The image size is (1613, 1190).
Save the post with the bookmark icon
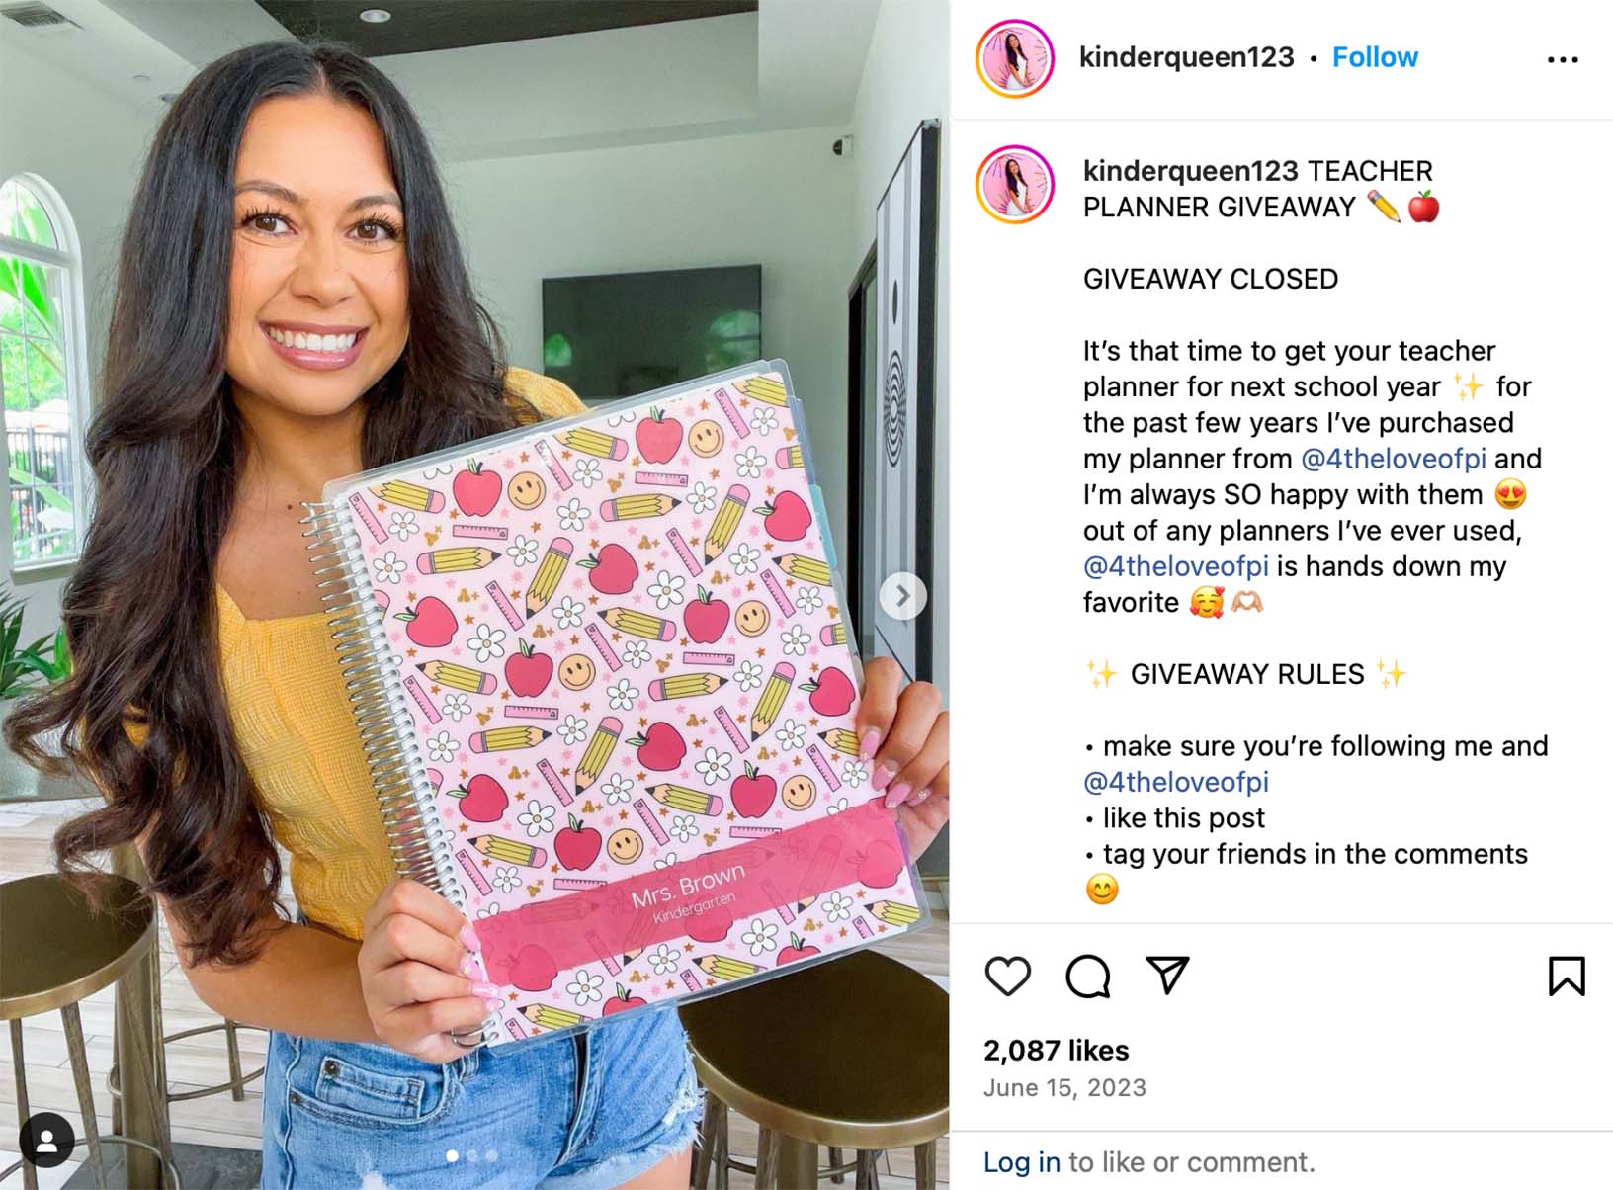tap(1567, 976)
